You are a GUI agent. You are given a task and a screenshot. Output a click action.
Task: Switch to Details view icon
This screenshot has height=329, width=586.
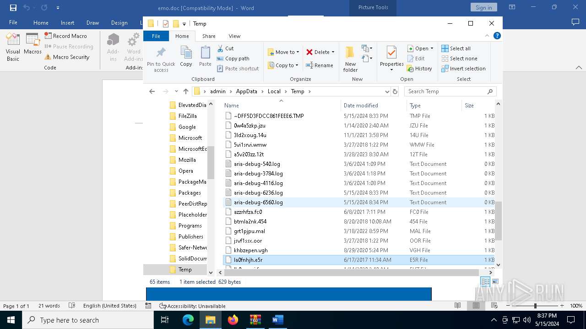click(x=485, y=281)
